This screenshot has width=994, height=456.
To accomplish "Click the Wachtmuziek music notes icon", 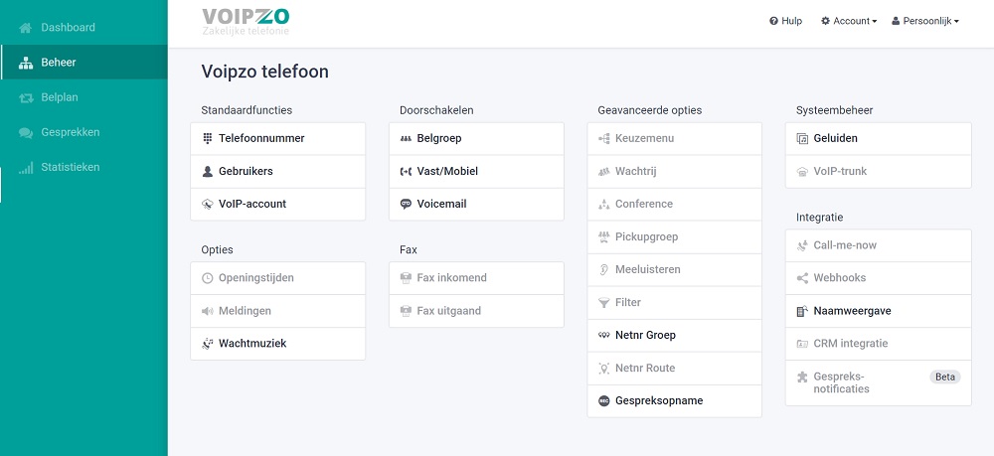I will click(x=208, y=344).
